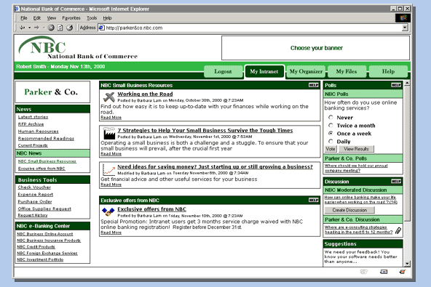Click HELP icon in Exclusive offers header
The width and height of the screenshot is (431, 287).
(x=313, y=200)
